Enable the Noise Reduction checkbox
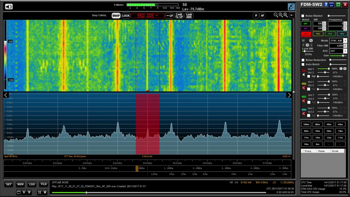The height and width of the screenshot is (197, 350). tap(303, 60)
